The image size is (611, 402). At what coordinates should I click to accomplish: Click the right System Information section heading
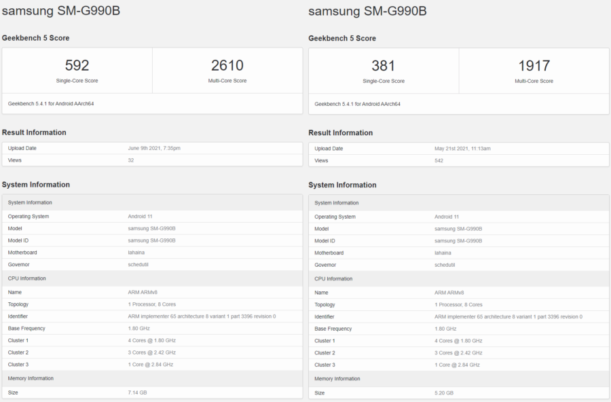pyautogui.click(x=342, y=185)
